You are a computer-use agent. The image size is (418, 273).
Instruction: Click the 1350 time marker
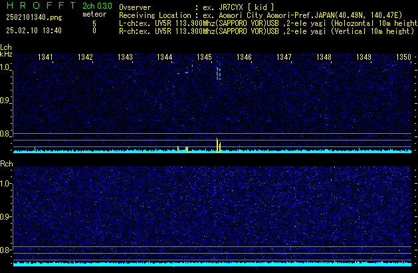(403, 57)
